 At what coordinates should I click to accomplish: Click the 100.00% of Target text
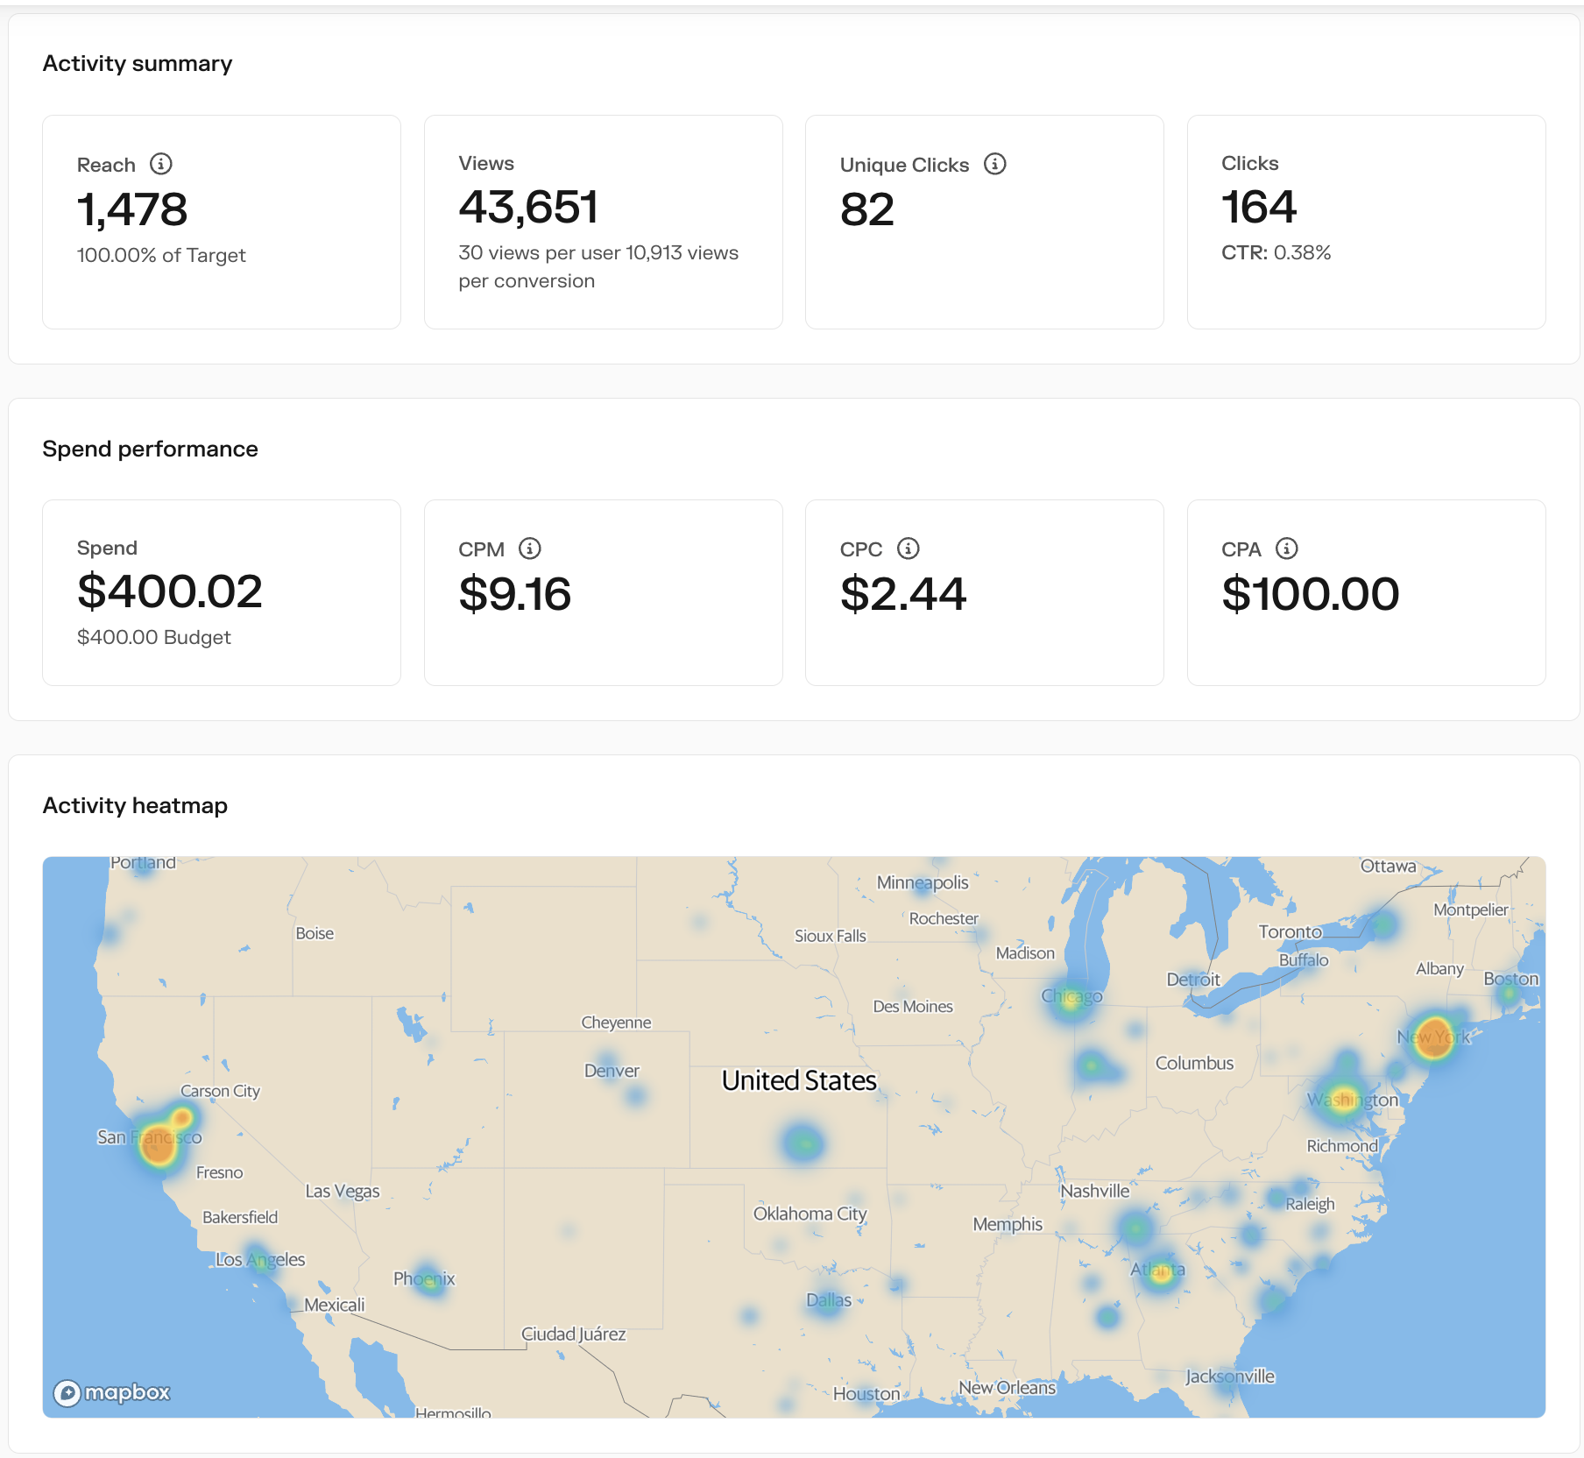point(161,255)
